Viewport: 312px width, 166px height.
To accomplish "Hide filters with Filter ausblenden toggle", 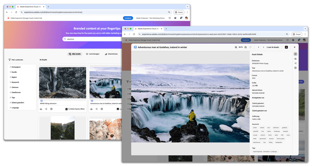I will pos(16,60).
